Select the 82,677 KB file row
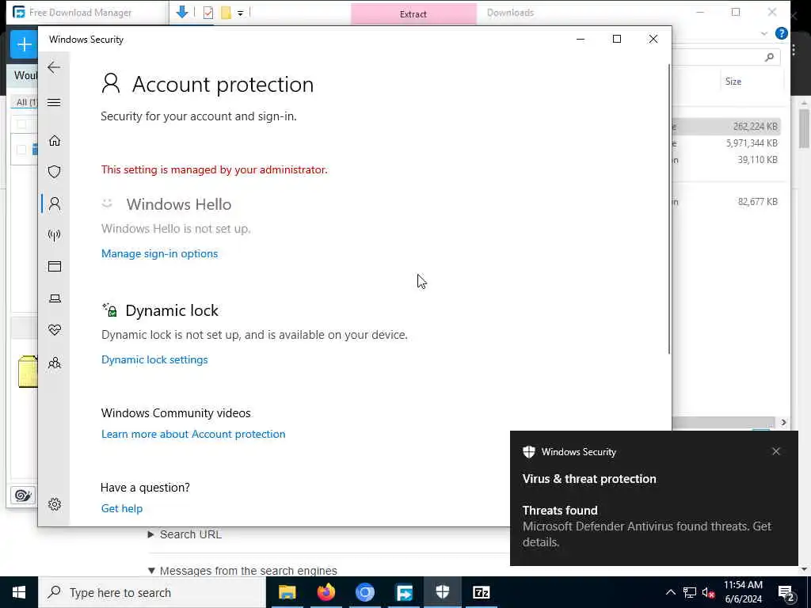The width and height of the screenshot is (811, 608). [x=726, y=202]
